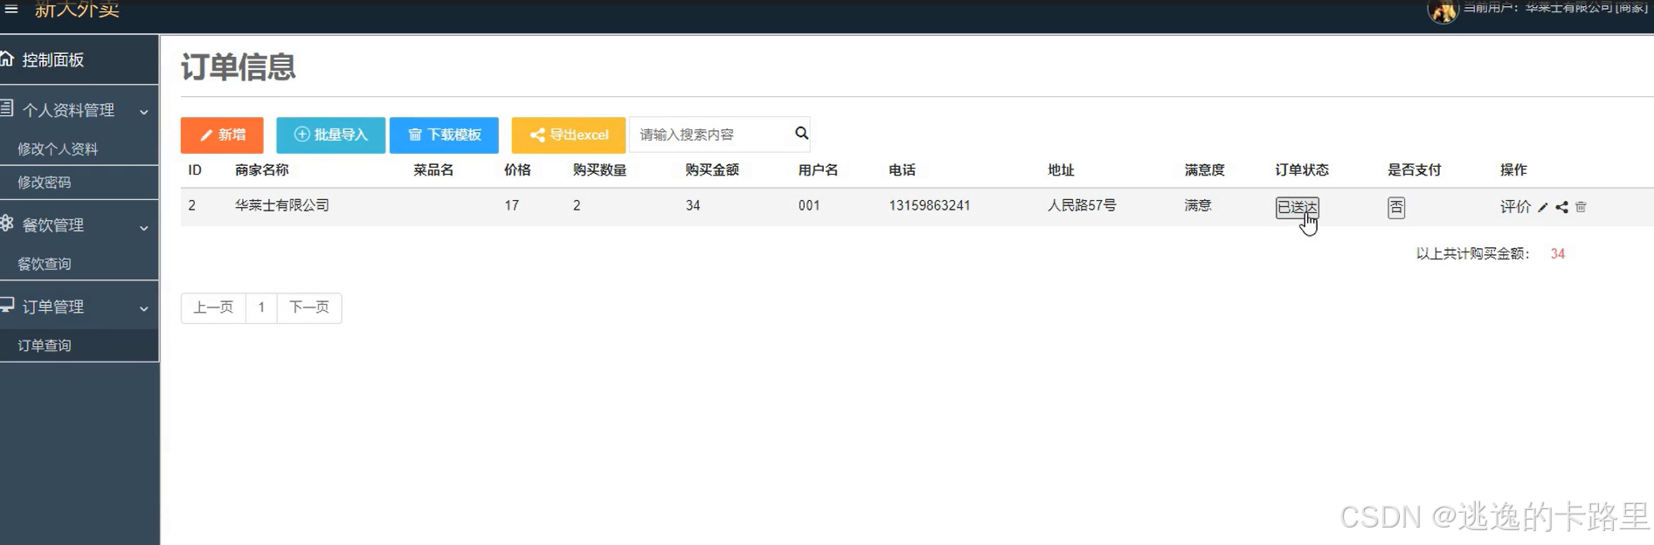Click the search magnifier icon
Image resolution: width=1654 pixels, height=545 pixels.
pyautogui.click(x=801, y=133)
